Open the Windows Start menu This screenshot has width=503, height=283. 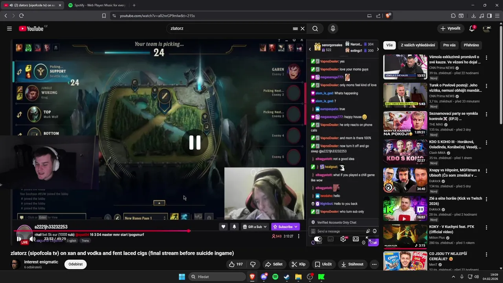182,277
